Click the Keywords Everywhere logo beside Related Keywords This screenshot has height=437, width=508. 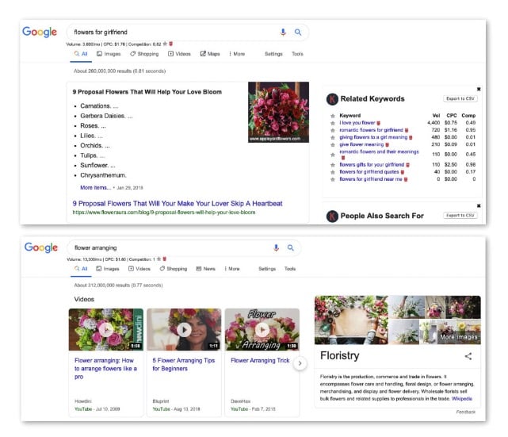tap(332, 99)
